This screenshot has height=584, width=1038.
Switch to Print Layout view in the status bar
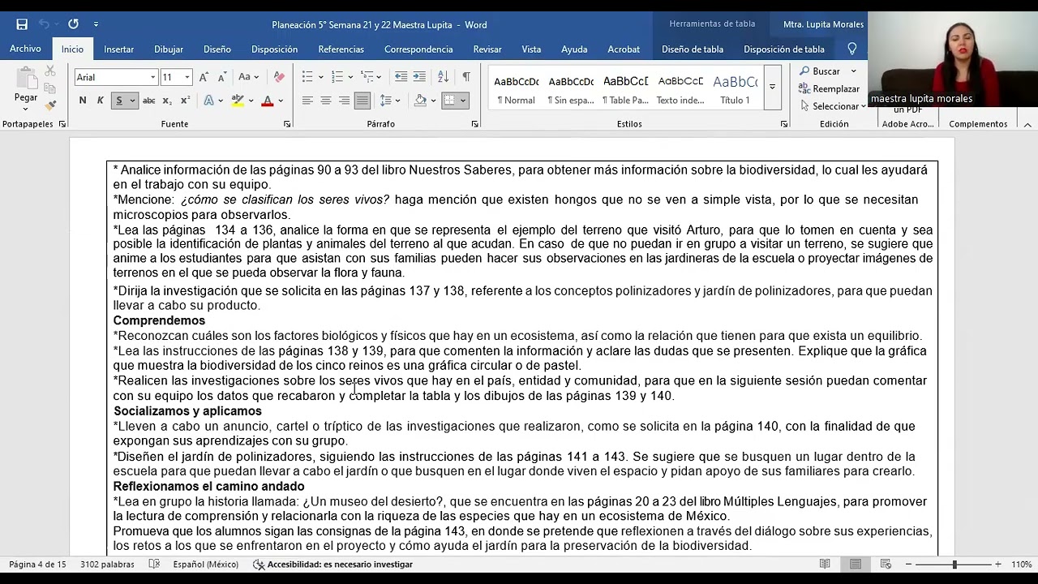(856, 564)
